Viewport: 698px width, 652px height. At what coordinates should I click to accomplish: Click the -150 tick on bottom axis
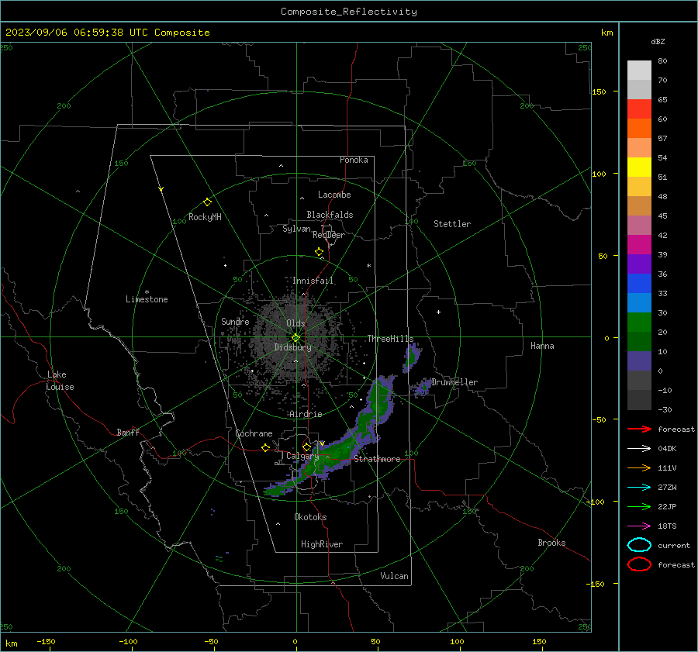(x=46, y=641)
